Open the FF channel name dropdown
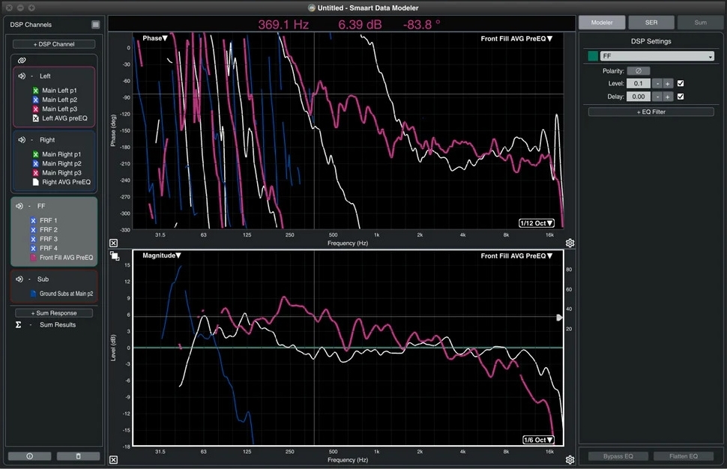 coord(657,56)
